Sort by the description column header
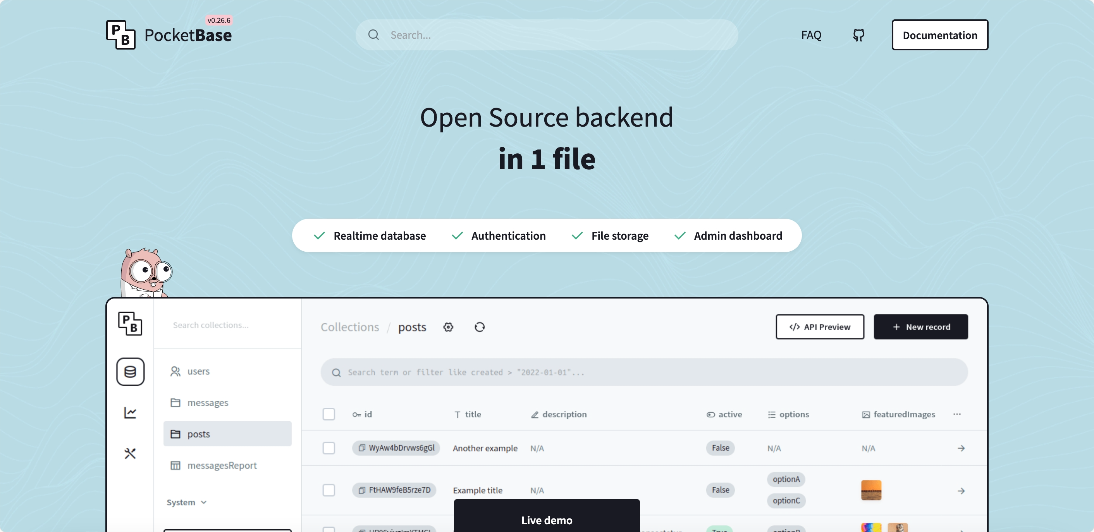The image size is (1094, 532). click(x=559, y=414)
